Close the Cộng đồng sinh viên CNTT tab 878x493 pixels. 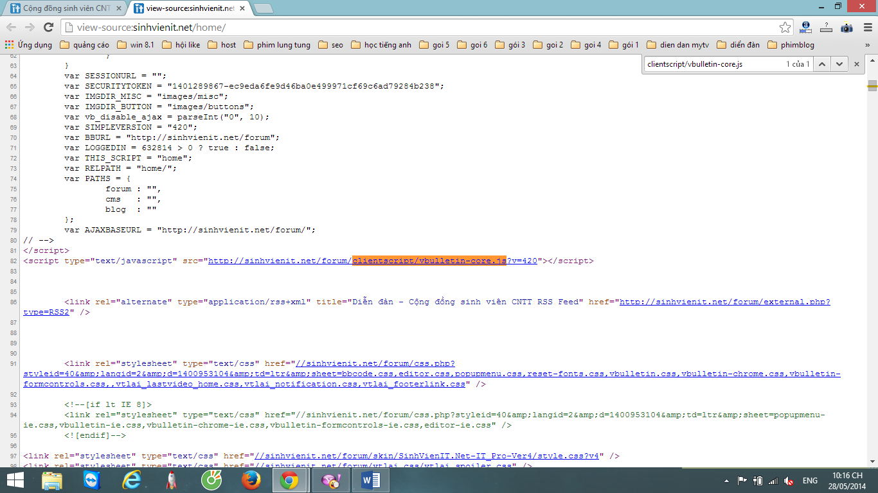tap(118, 8)
